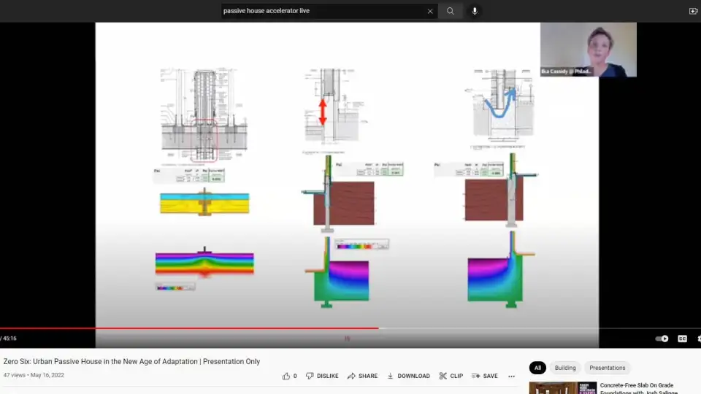Create a clip with the Clip button
The height and width of the screenshot is (394, 701).
(x=451, y=376)
